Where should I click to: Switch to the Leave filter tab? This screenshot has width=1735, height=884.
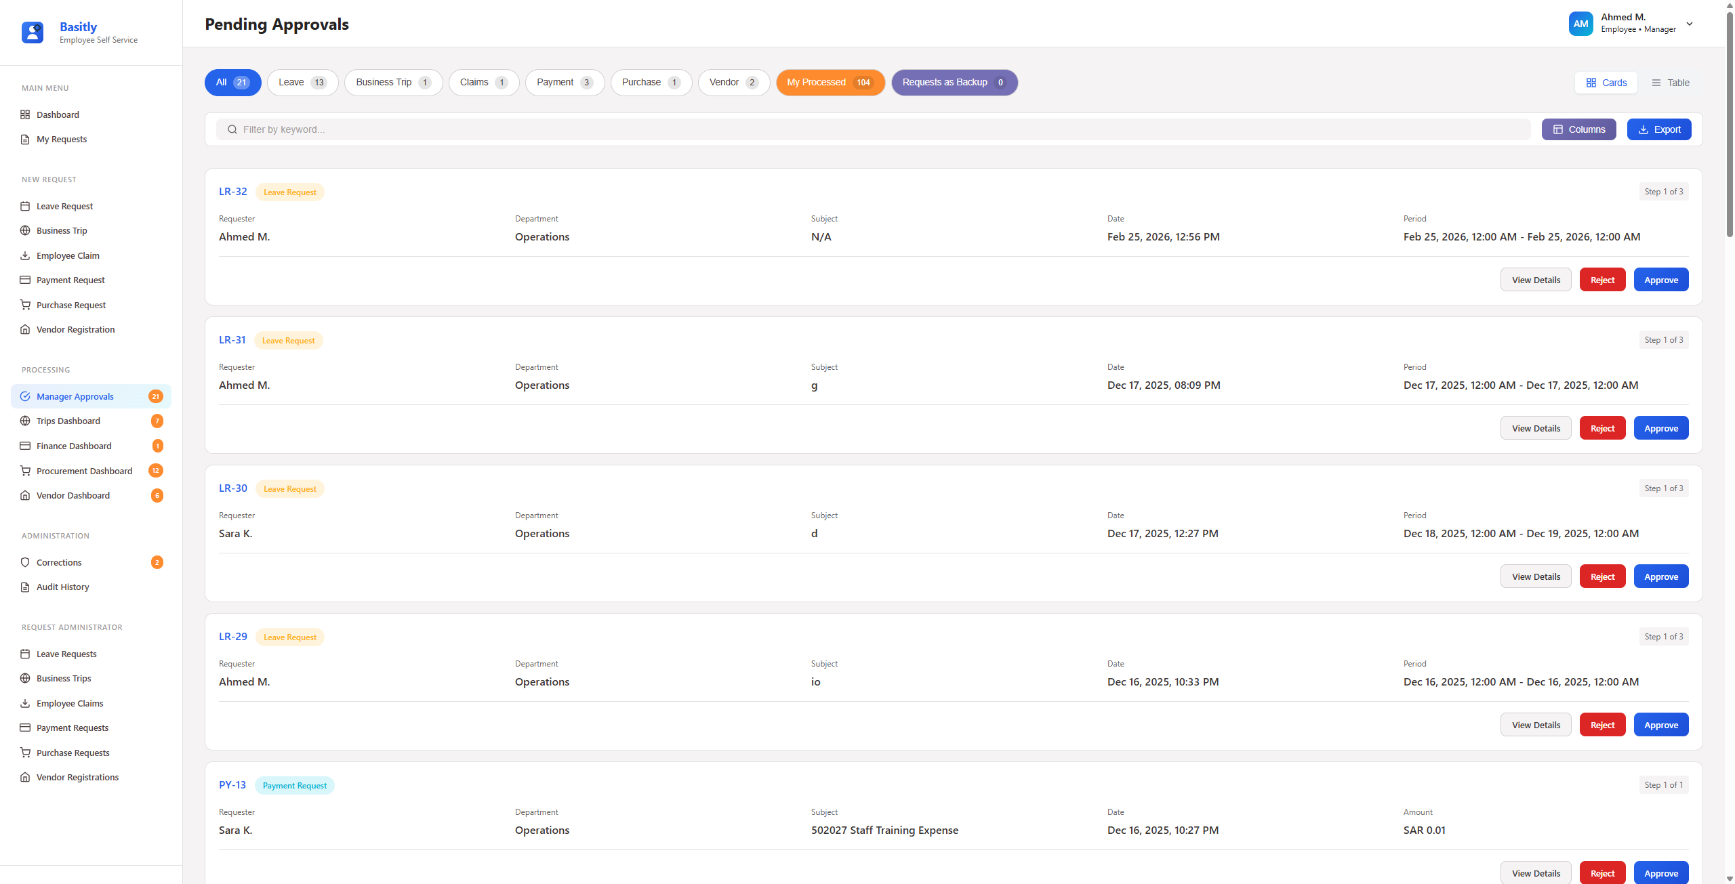[302, 82]
